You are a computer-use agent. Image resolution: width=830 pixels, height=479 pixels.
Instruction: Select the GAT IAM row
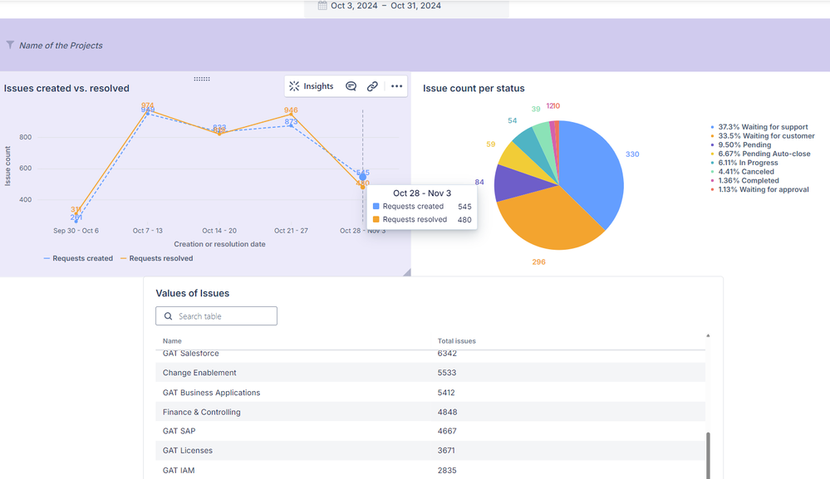(430, 470)
